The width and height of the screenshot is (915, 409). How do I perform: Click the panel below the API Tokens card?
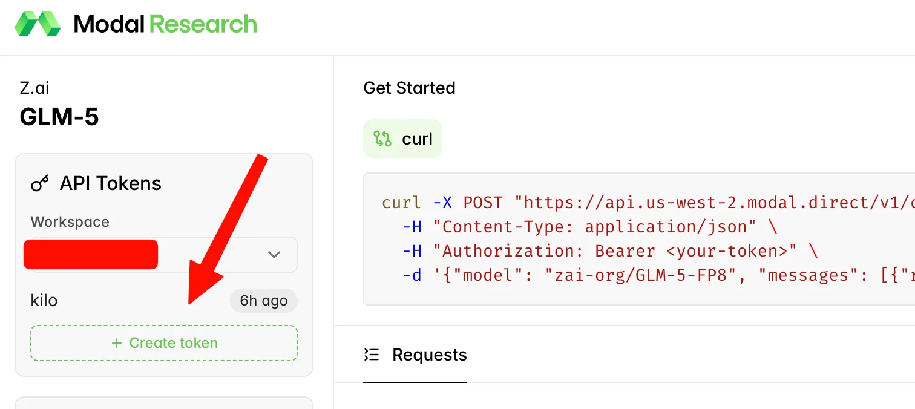(x=164, y=402)
